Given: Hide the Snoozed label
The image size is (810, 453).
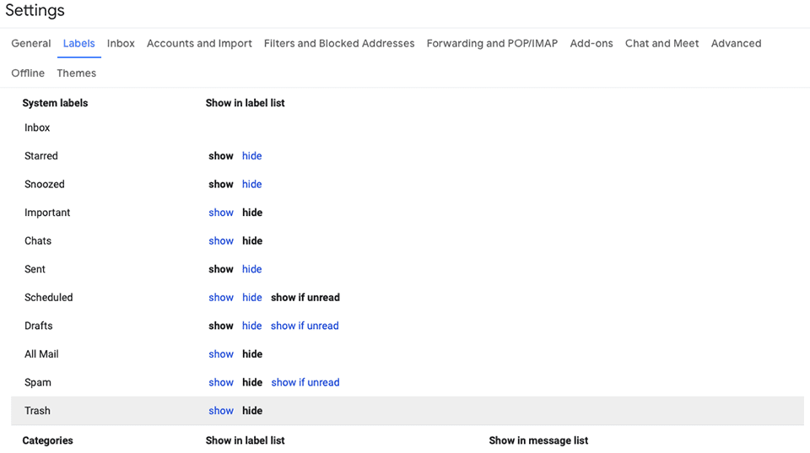Looking at the screenshot, I should 251,185.
